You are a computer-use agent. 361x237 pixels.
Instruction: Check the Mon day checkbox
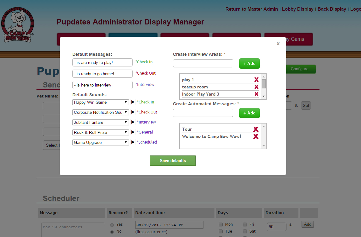pos(221,224)
